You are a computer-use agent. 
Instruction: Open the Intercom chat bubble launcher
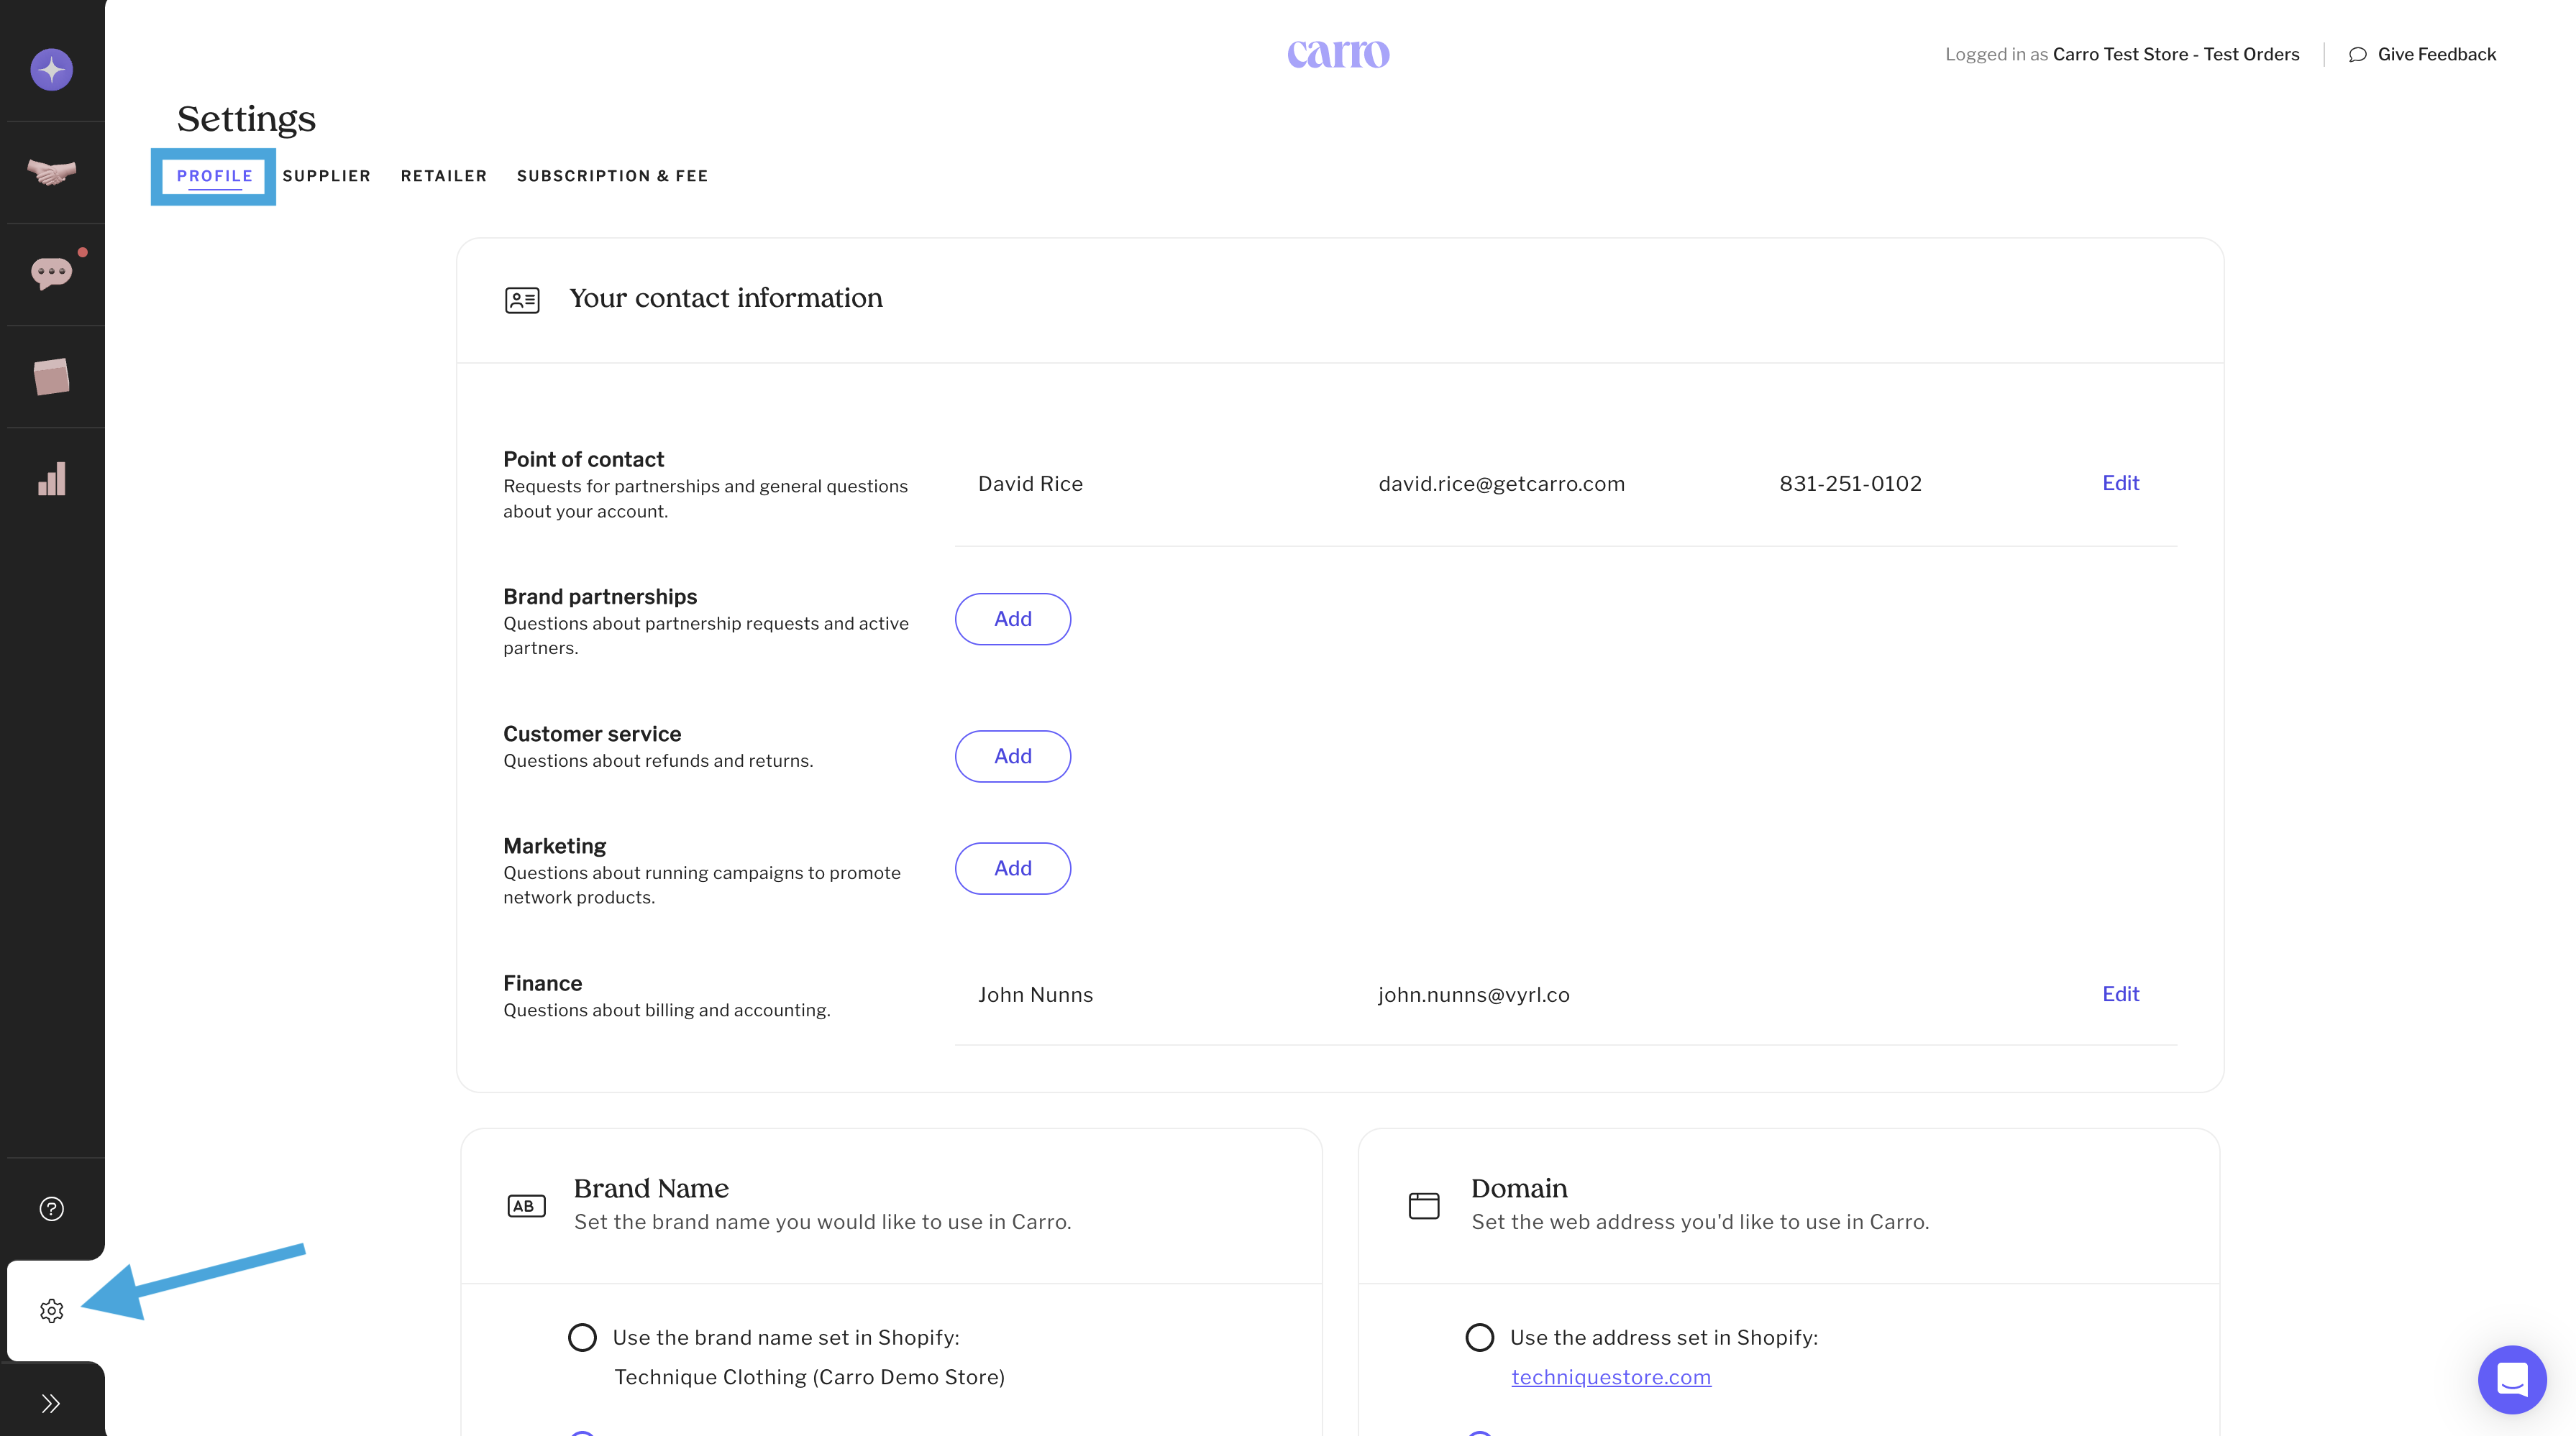(x=2511, y=1379)
